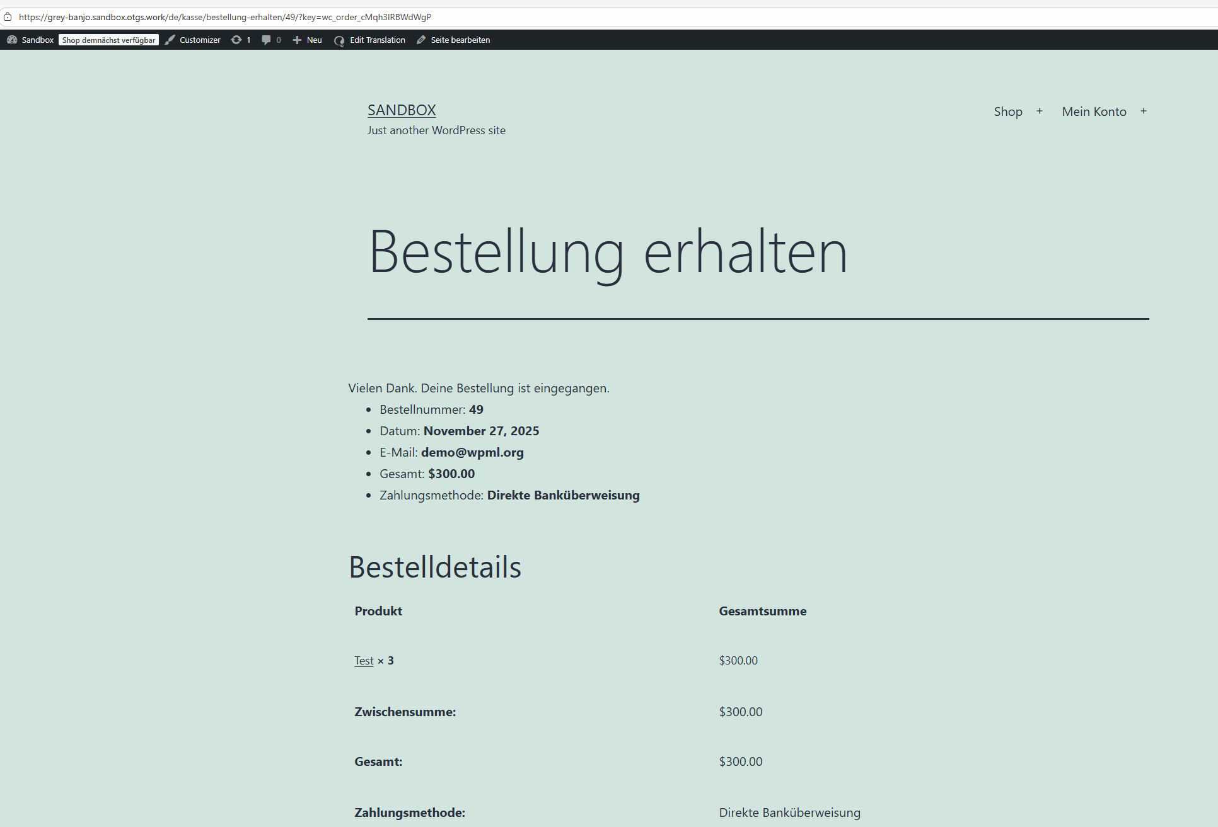1218x827 pixels.
Task: Click the lock icon in address bar
Action: tap(8, 17)
